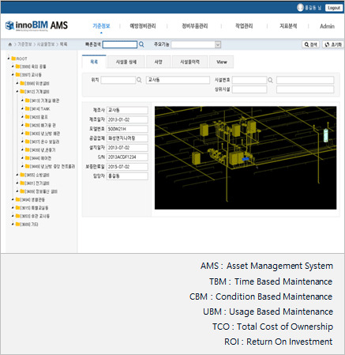Click the quick search magnifier icon

[141, 44]
